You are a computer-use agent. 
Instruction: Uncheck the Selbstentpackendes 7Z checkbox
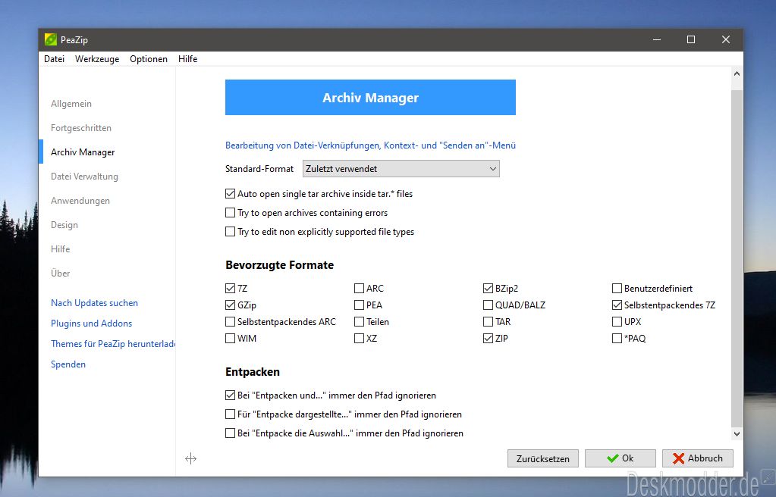click(617, 305)
